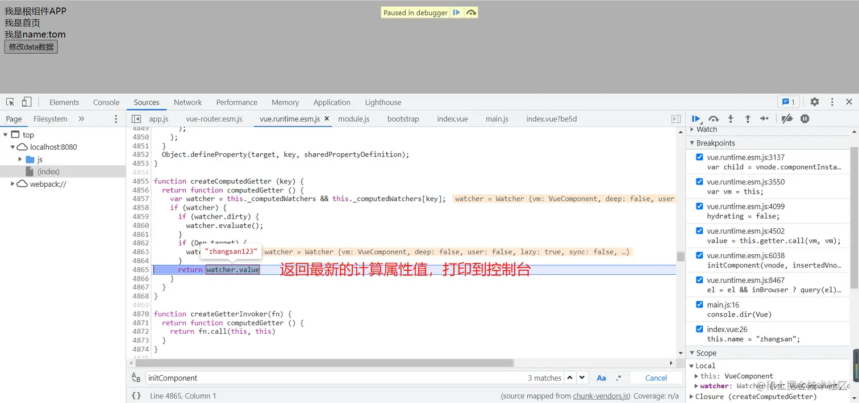Viewport: 859px width, 403px height.
Task: Toggle regex search option
Action: 618,378
